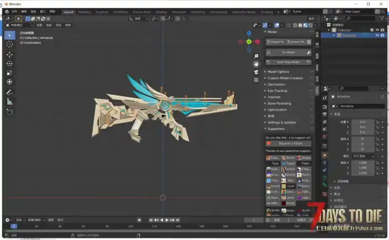Click the camera view icon in viewport

(257, 72)
